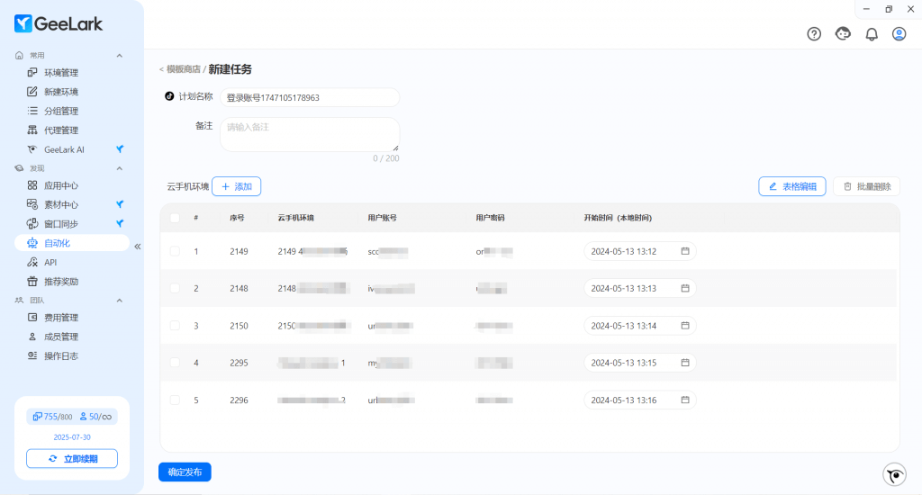This screenshot has width=922, height=495.
Task: Select the checkbox for row 2295
Action: click(x=175, y=363)
